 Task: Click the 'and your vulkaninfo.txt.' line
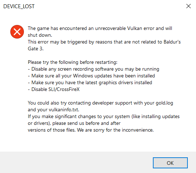click(x=53, y=110)
